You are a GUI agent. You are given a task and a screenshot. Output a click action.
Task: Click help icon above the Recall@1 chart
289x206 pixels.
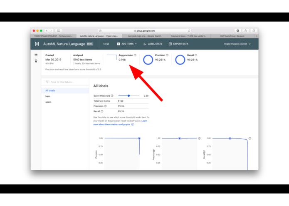click(250, 138)
